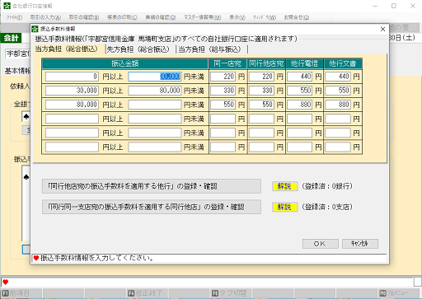
Task: Click the F8 タブ切替 function key
Action: click(x=230, y=293)
